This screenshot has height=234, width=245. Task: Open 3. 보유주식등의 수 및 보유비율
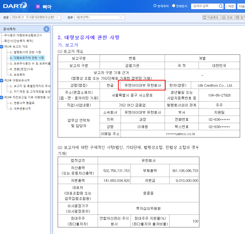click(x=30, y=64)
